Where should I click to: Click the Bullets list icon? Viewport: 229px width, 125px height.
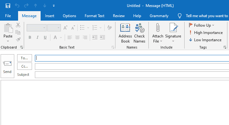[82, 28]
